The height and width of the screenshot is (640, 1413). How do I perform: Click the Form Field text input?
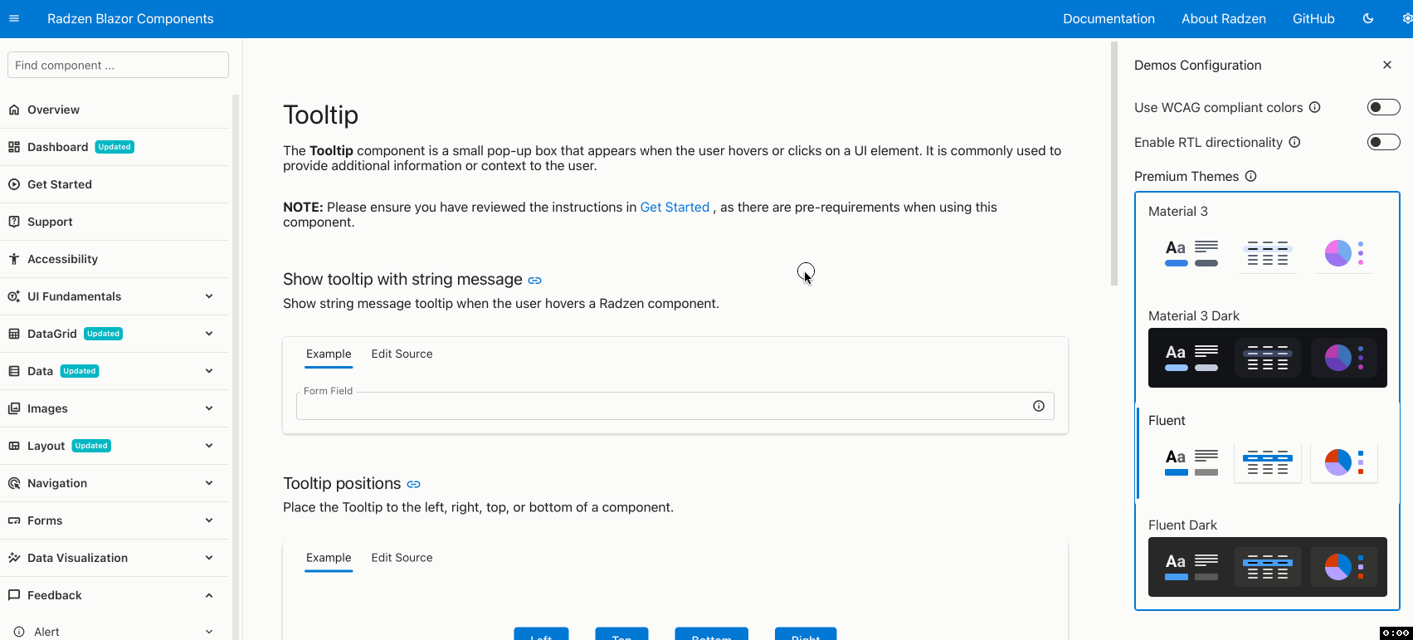675,406
